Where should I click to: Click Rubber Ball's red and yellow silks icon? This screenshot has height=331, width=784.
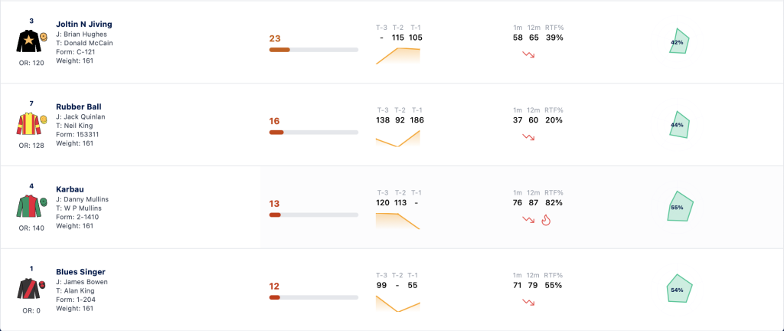pos(28,123)
